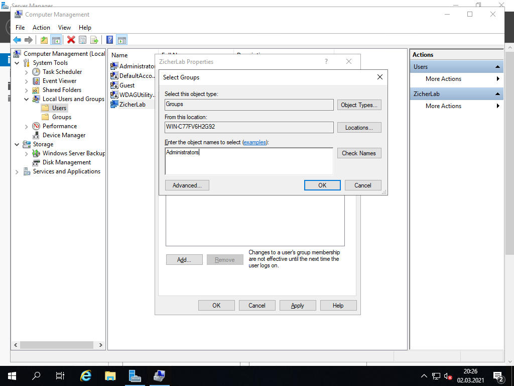Open the View menu
Screen dimensions: 514x386
click(x=64, y=28)
